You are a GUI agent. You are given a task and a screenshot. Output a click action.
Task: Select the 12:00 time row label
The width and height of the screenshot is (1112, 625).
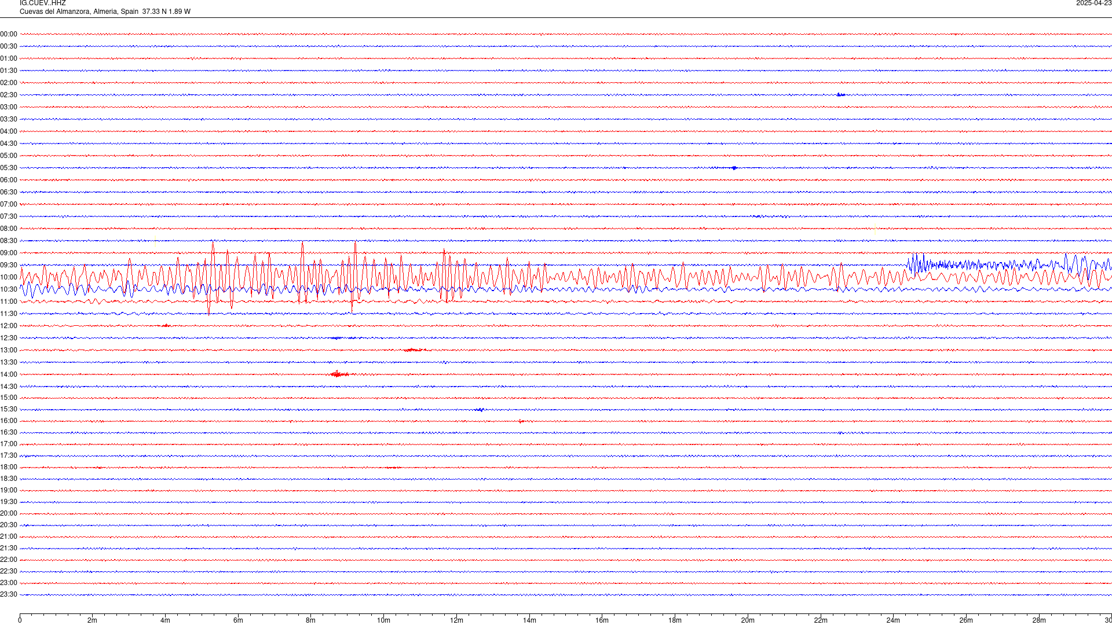tap(9, 326)
